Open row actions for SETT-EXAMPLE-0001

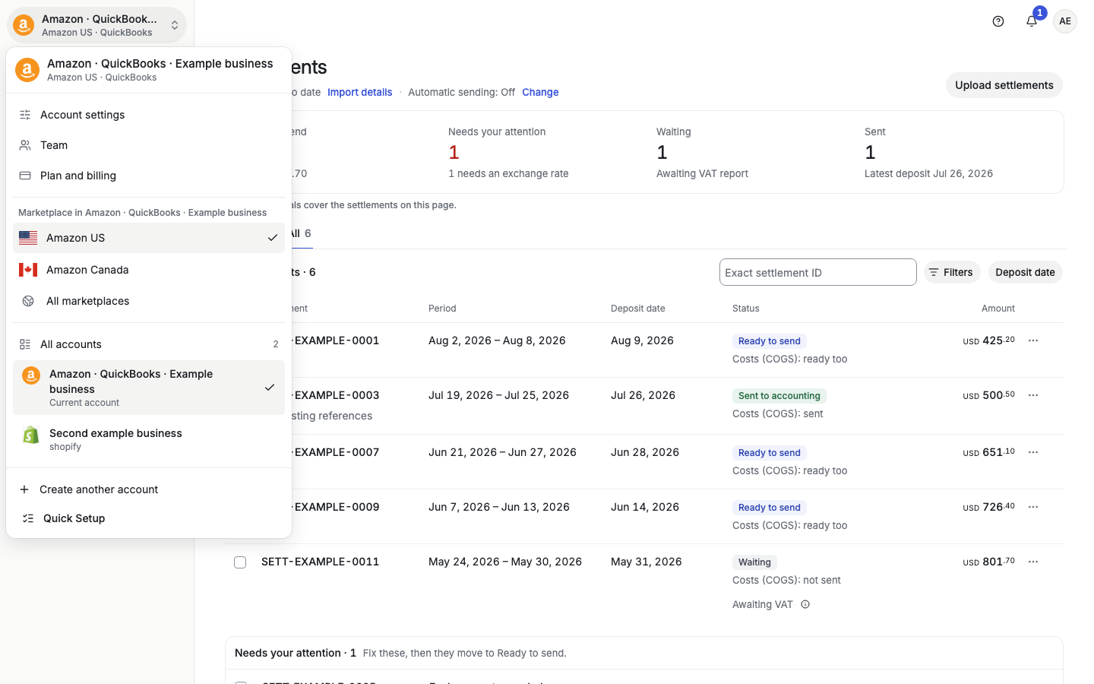click(x=1033, y=340)
